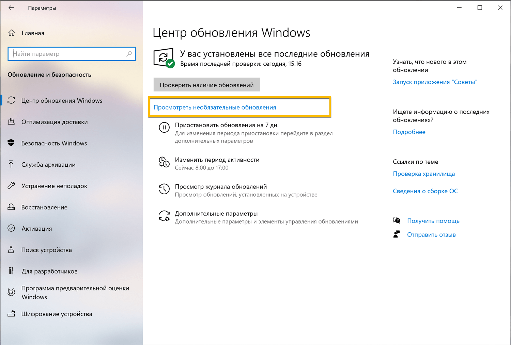This screenshot has height=345, width=511.
Task: Click the update status icon with green check
Action: click(164, 58)
